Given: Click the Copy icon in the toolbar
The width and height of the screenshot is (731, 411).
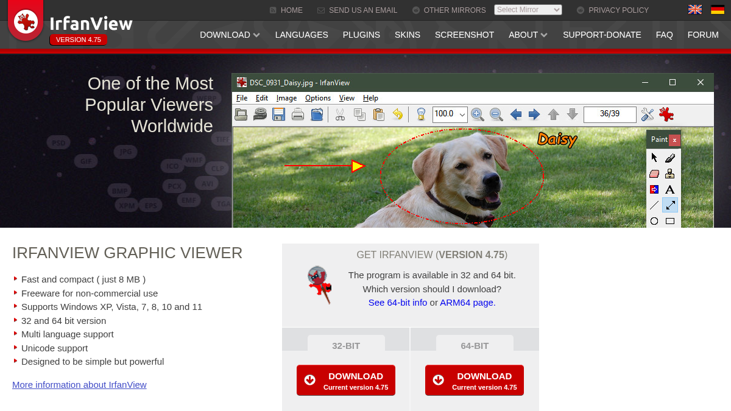Looking at the screenshot, I should pyautogui.click(x=359, y=114).
